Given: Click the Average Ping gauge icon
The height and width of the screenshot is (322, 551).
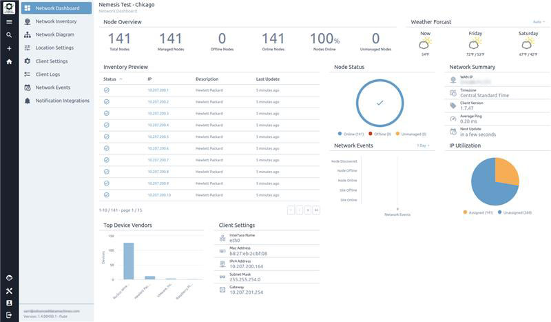Looking at the screenshot, I should pyautogui.click(x=453, y=119).
